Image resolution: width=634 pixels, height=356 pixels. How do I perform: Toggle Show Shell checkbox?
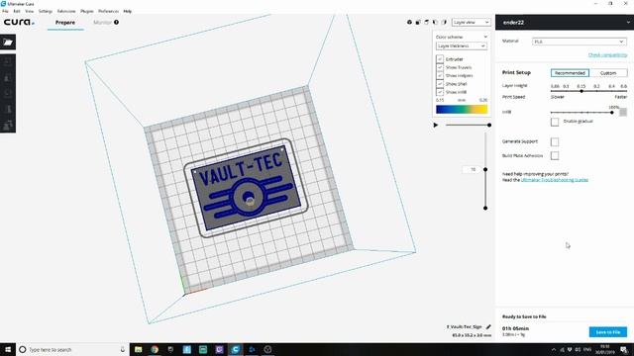(440, 84)
